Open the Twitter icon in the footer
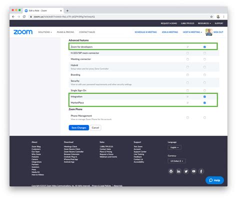 pos(186,171)
